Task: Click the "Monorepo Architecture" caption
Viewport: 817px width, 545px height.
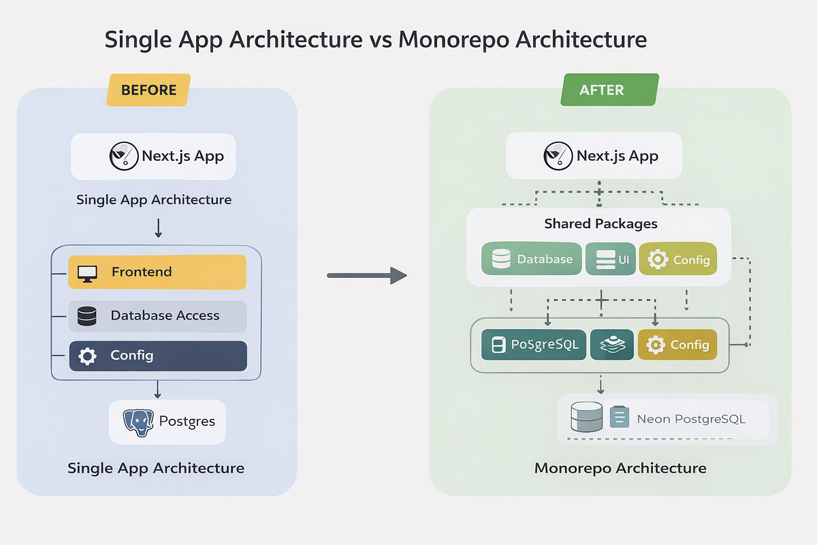Action: point(620,468)
